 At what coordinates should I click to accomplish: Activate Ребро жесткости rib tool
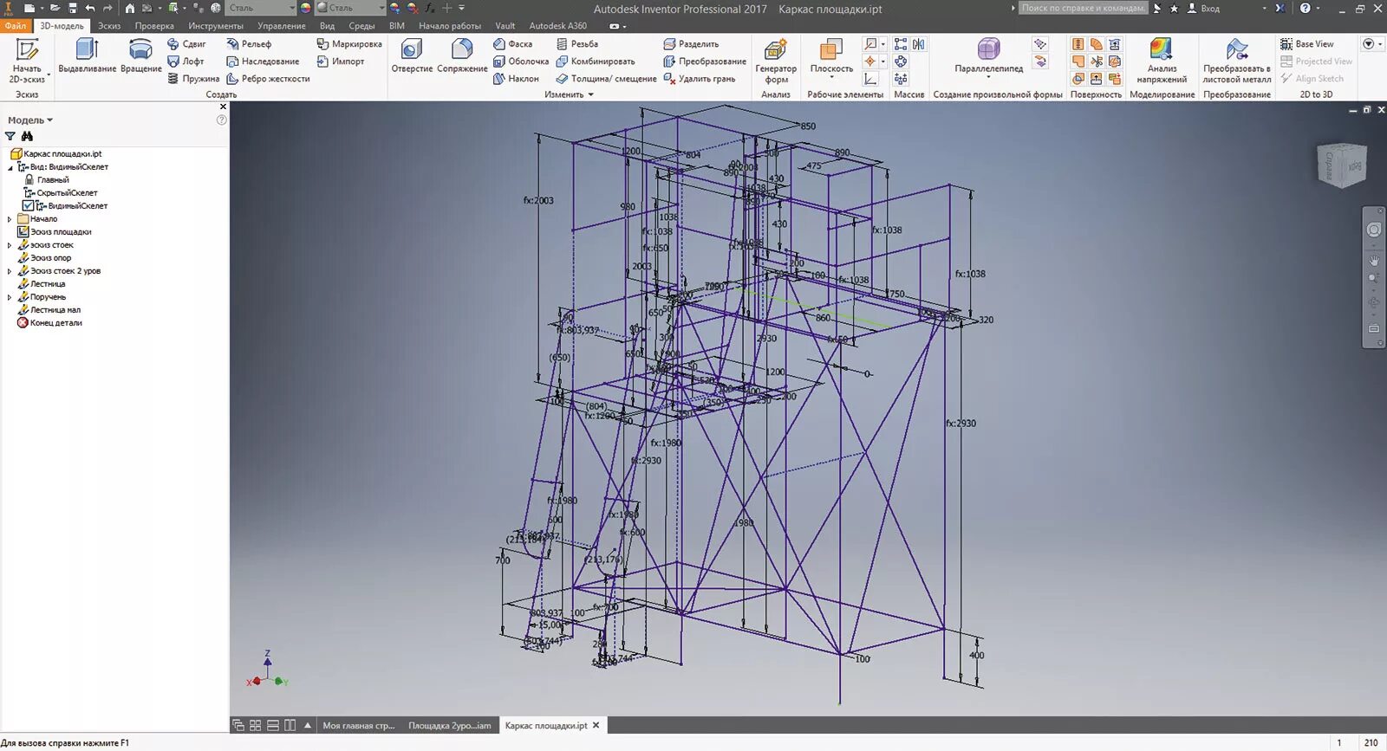[x=268, y=78]
